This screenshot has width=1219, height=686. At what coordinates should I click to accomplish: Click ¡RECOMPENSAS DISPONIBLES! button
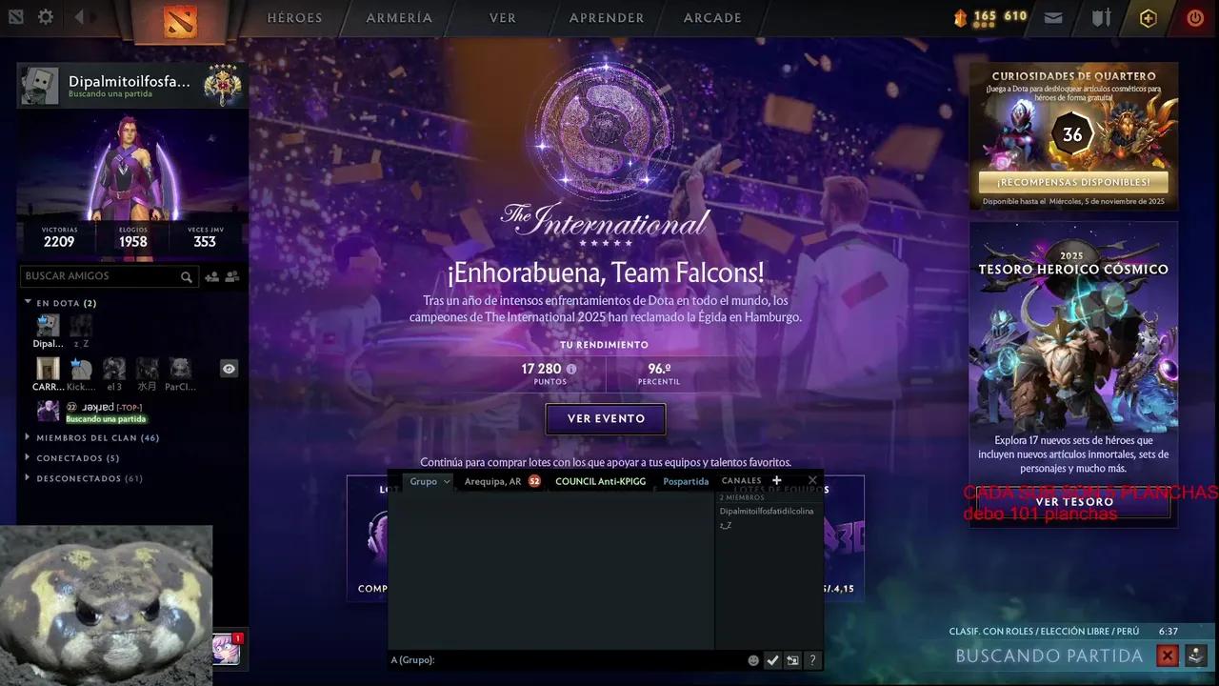[1073, 182]
